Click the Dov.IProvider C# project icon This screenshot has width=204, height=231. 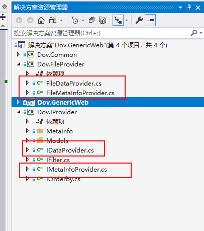pos(31,112)
